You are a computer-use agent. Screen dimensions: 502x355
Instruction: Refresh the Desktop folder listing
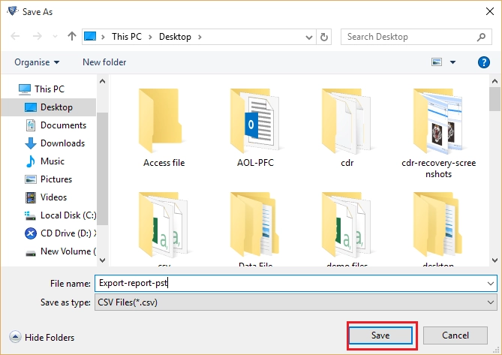[324, 37]
